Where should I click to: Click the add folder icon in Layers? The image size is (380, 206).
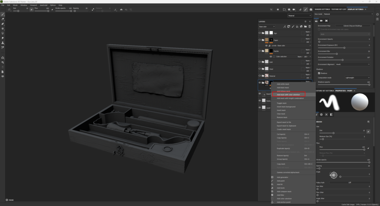(x=305, y=27)
